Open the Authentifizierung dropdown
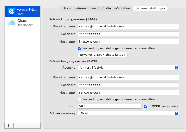 [128, 113]
